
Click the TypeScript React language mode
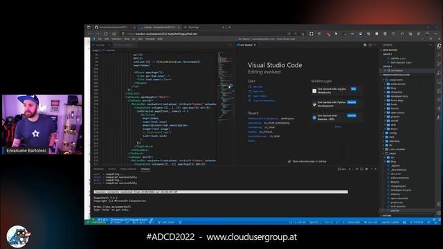(351, 223)
